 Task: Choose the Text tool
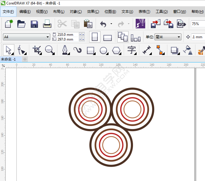pos(131,50)
